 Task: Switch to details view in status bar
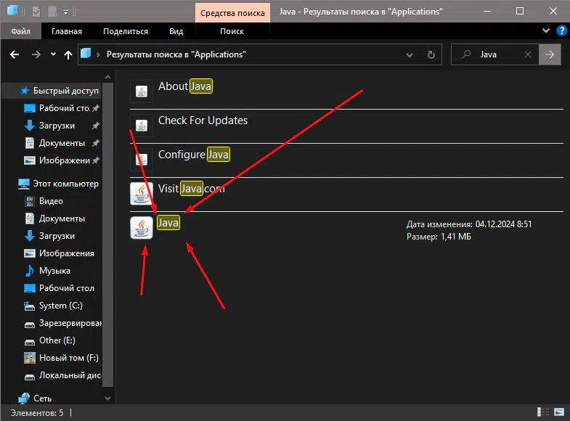point(543,412)
